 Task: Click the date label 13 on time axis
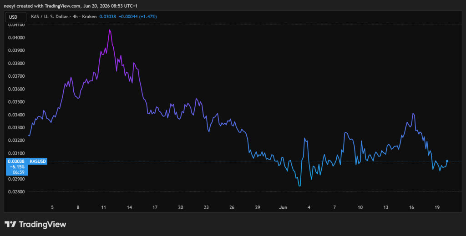point(386,207)
